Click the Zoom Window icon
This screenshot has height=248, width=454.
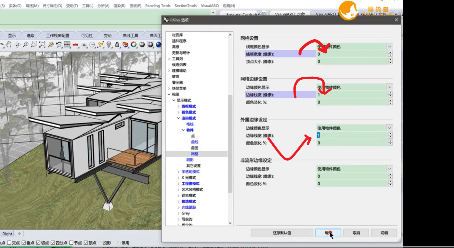point(34,45)
